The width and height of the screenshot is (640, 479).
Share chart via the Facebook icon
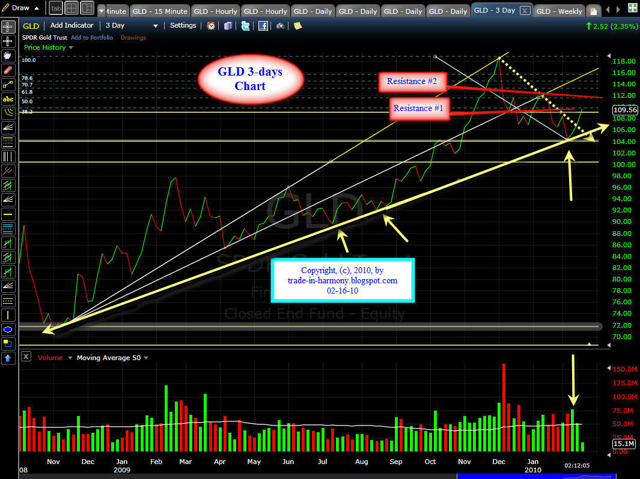pyautogui.click(x=263, y=26)
